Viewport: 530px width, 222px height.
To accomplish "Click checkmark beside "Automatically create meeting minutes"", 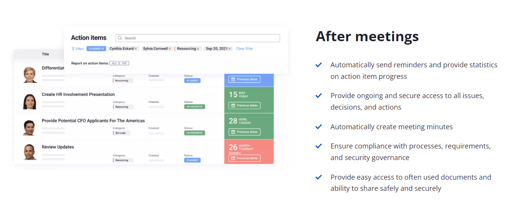I will point(319,127).
